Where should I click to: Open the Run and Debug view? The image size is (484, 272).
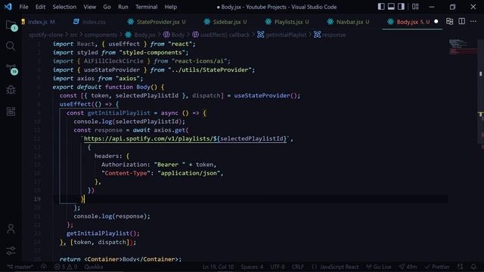pyautogui.click(x=11, y=90)
